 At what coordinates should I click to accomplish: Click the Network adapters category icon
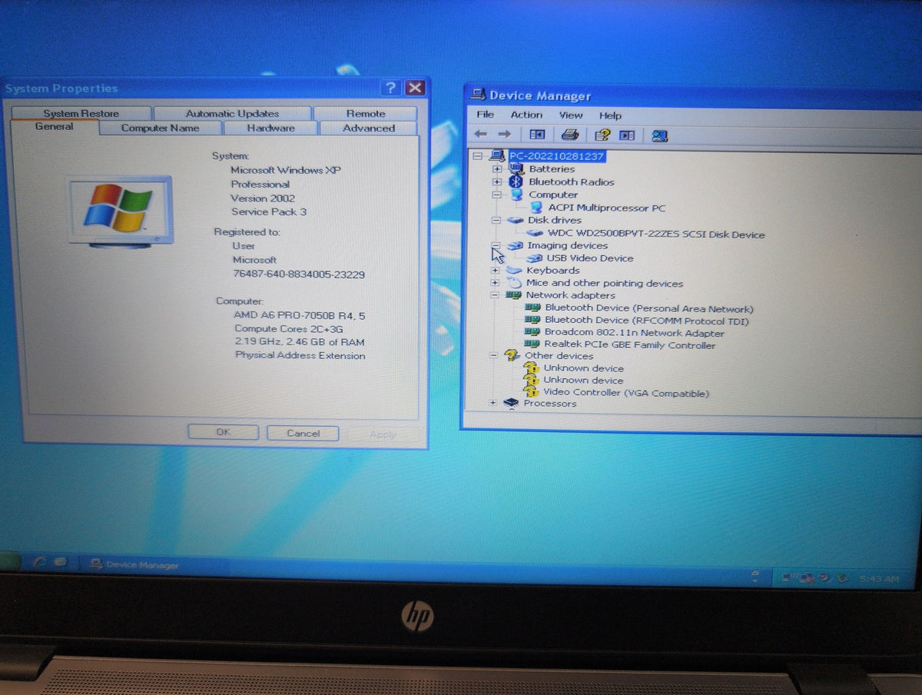pos(512,295)
